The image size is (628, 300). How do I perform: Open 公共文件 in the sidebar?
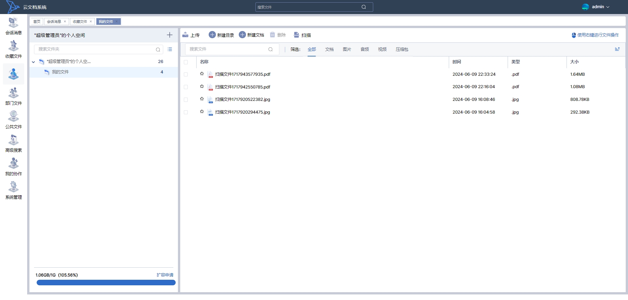point(13,120)
